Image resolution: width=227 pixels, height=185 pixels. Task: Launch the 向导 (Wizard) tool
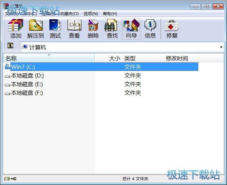click(131, 28)
